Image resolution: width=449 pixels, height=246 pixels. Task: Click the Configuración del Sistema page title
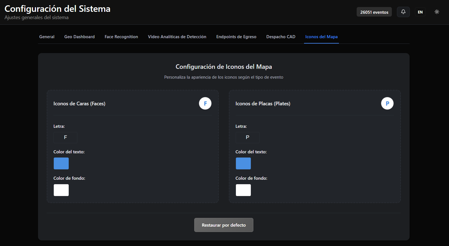click(x=57, y=9)
